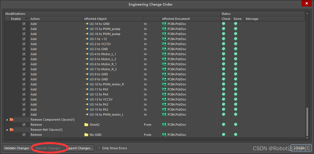Click the Check column header
Viewport: 314px width, 154px height.
coord(227,19)
